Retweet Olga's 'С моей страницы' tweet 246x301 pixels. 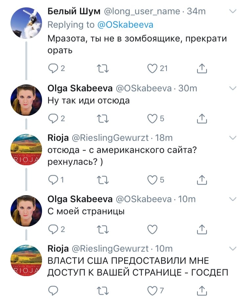point(103,230)
